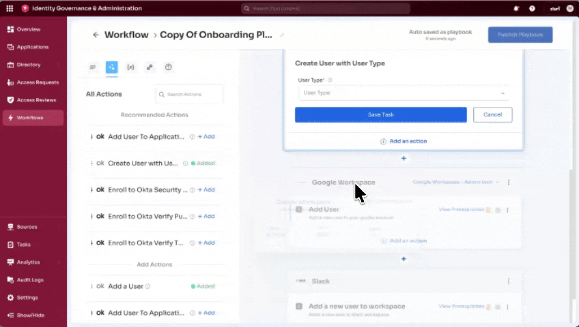Select the recommended actions sparkle icon

111,67
